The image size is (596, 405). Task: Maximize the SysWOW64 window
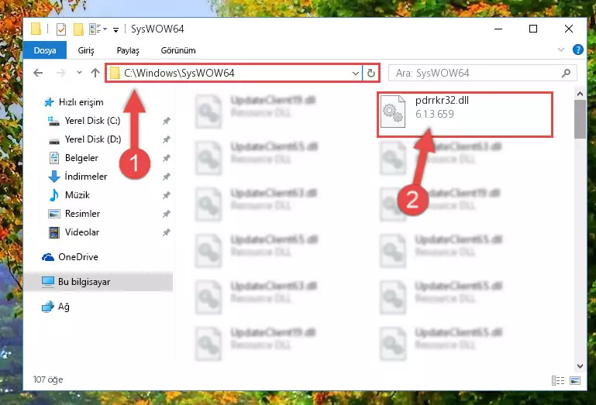tap(533, 29)
